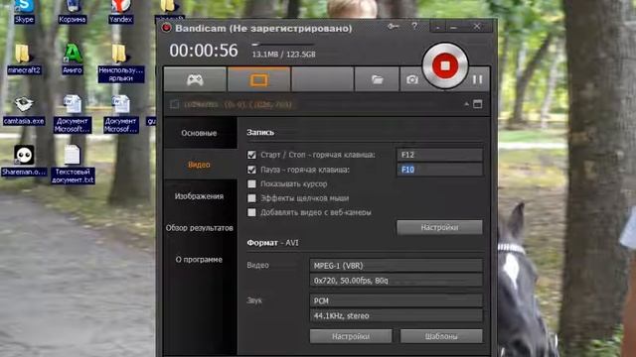Open the Видео settings tab
The width and height of the screenshot is (636, 357).
pos(199,165)
